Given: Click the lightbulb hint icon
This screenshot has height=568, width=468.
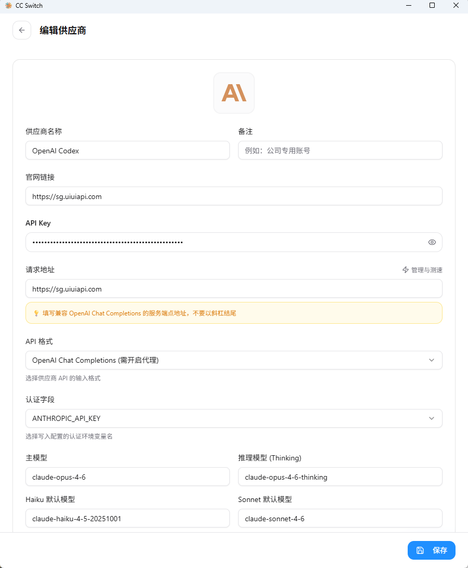Looking at the screenshot, I should click(x=36, y=313).
